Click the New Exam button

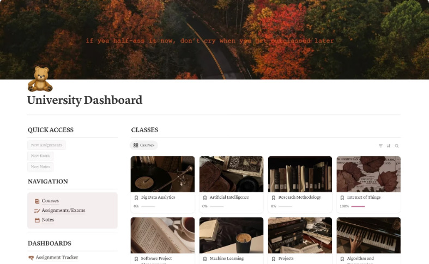click(40, 156)
